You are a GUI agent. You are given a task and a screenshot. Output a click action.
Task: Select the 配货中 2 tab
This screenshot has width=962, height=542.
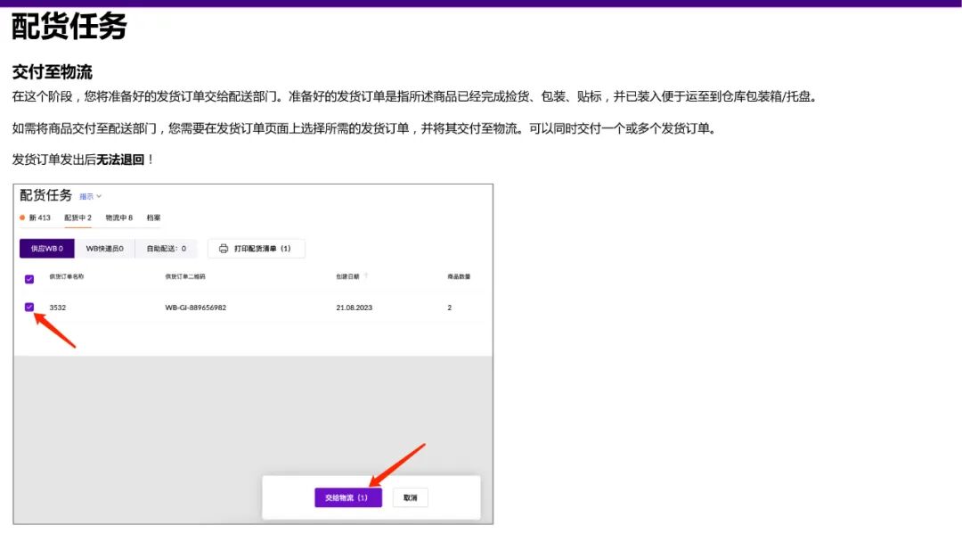pyautogui.click(x=77, y=217)
